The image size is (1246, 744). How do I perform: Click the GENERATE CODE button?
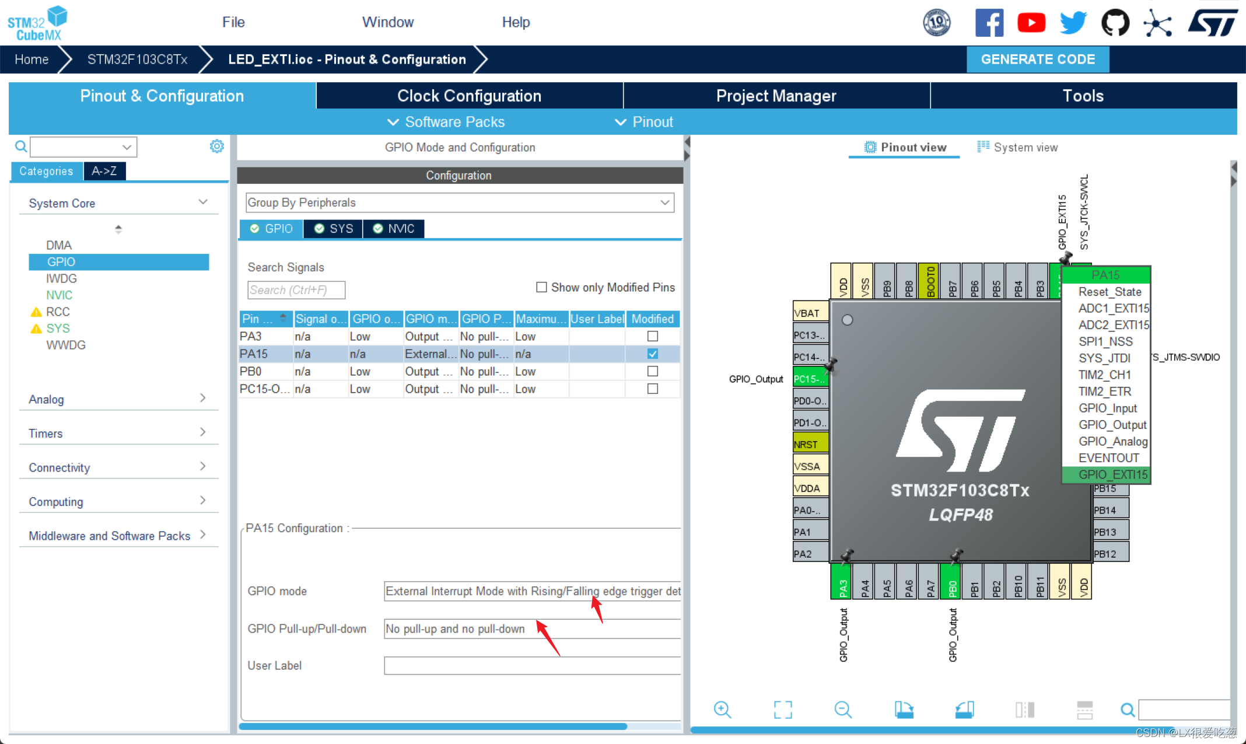[1038, 60]
